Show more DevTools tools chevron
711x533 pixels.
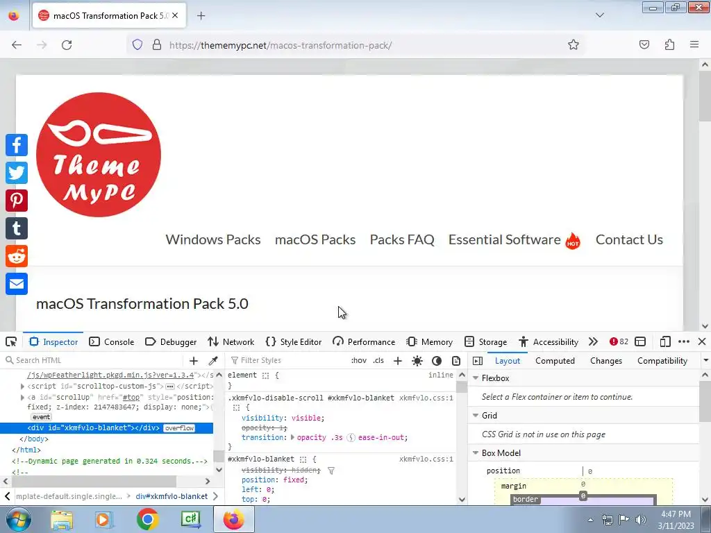click(593, 341)
